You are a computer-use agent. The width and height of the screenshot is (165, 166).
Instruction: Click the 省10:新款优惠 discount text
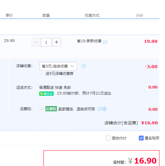(x=89, y=41)
